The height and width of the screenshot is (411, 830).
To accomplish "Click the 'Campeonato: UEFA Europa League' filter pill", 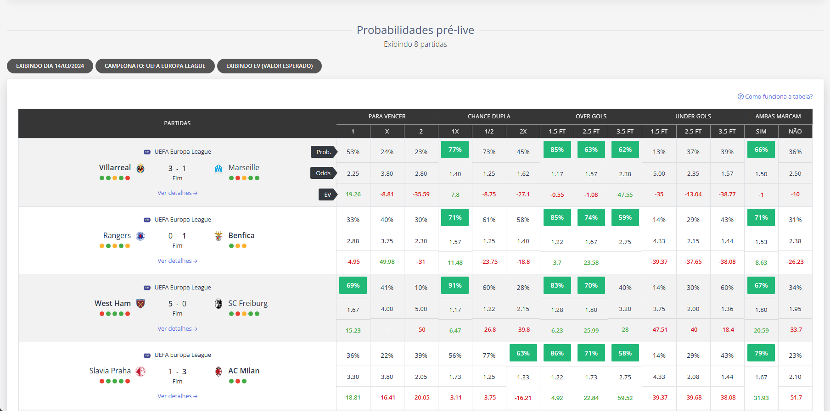I will [155, 66].
